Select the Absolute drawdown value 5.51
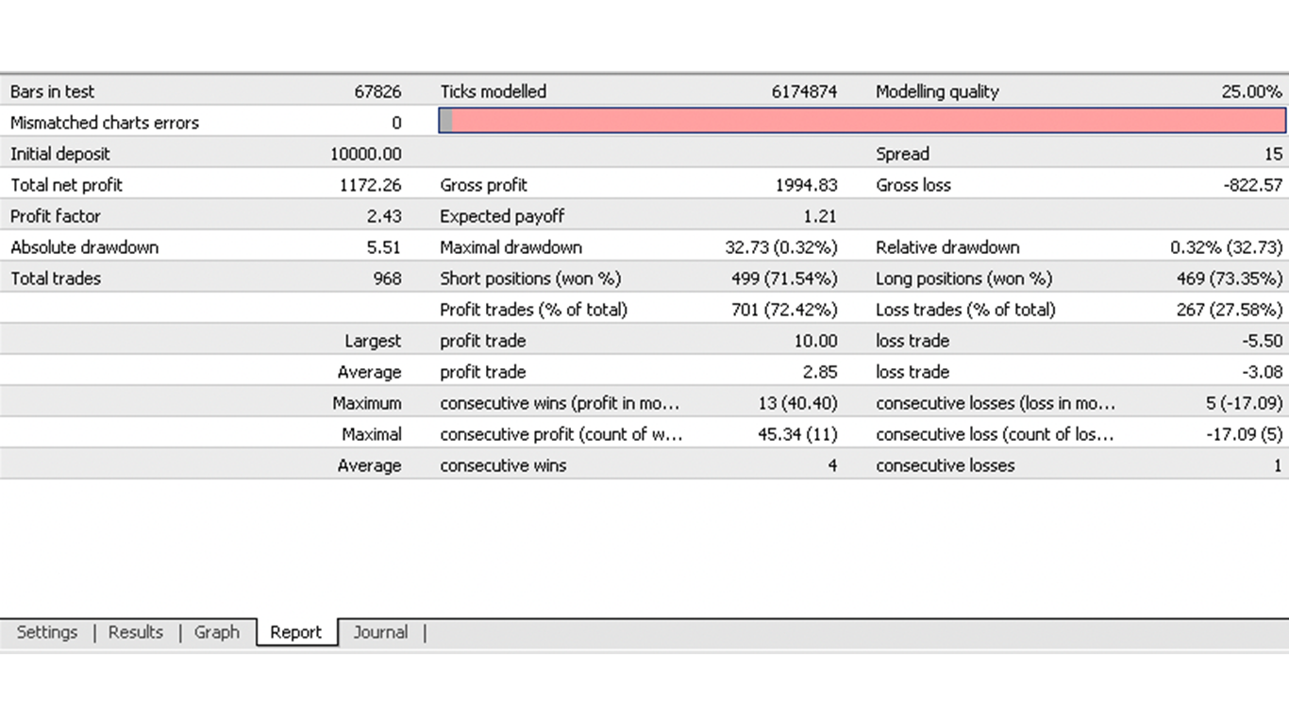 [384, 247]
